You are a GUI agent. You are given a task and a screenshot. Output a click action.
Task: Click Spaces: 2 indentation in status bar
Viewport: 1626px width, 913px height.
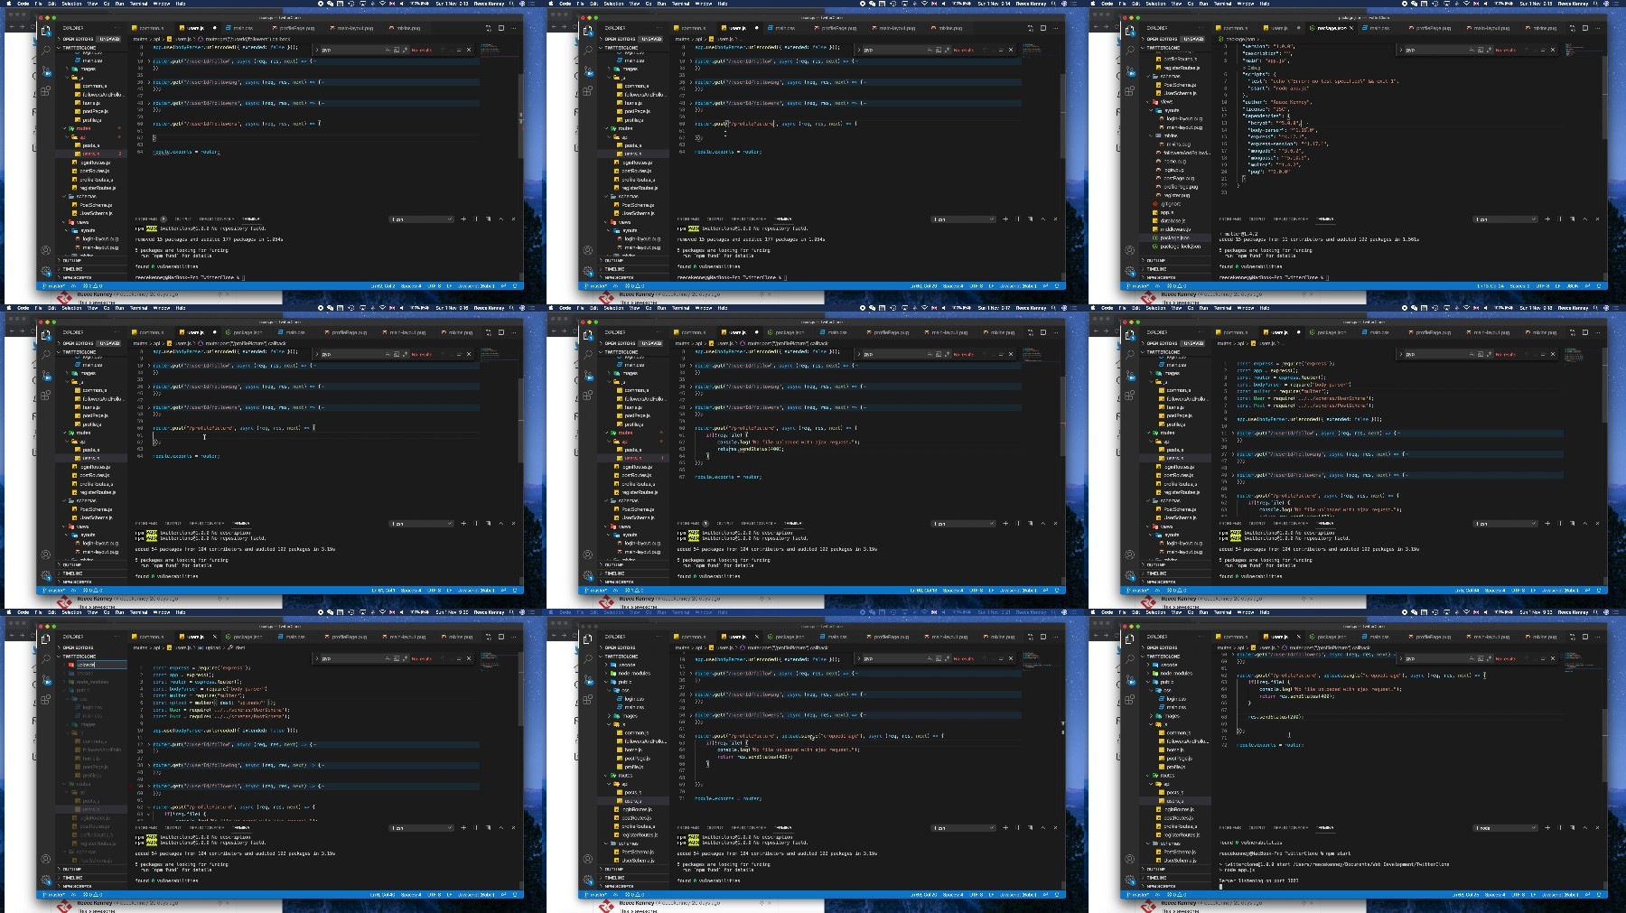[x=1519, y=285]
